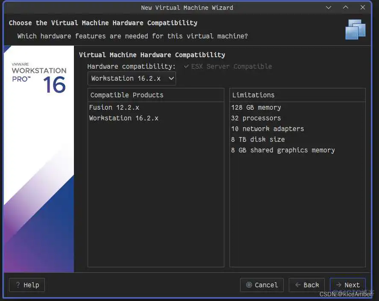Toggle the ESX Server Compatible option
The image size is (379, 301).
coord(229,66)
